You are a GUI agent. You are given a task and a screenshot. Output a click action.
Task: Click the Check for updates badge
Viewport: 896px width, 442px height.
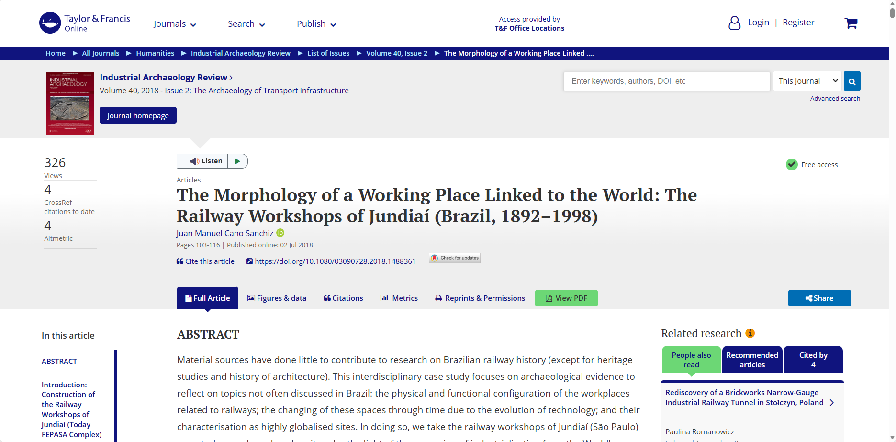pyautogui.click(x=455, y=258)
